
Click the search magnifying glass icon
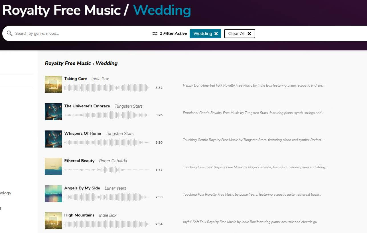click(9, 33)
